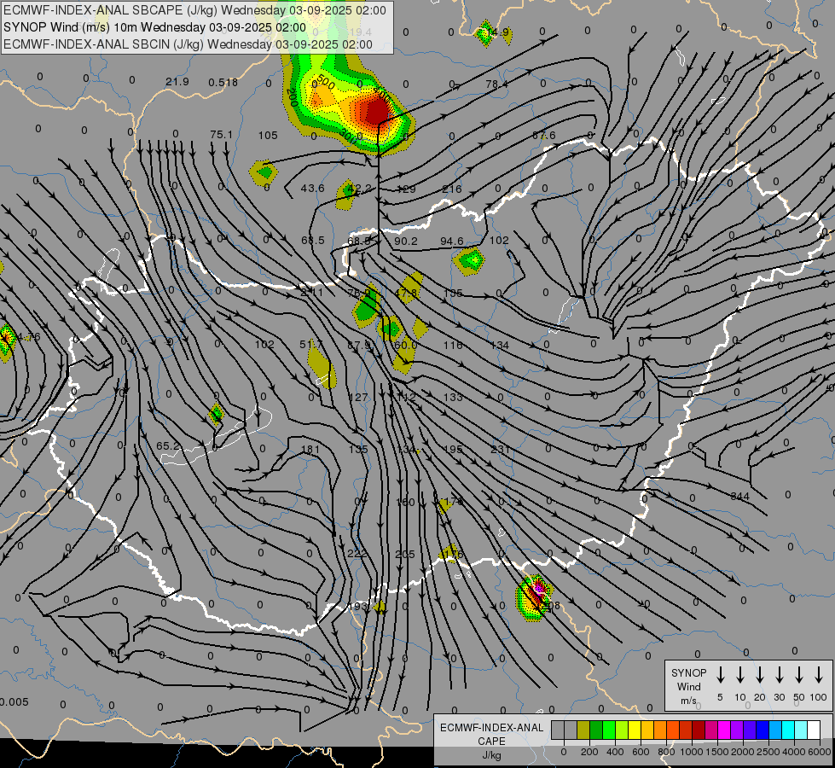This screenshot has width=835, height=768.
Task: Click the '200' tick label in CAPE legend
Action: (589, 752)
